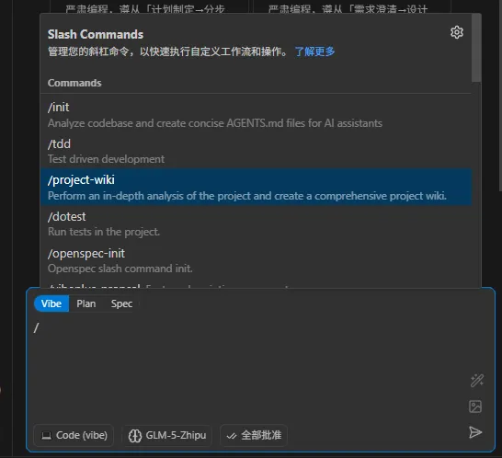Click the brain icon beside GLM-5-Zhipu
Viewport: 502px width, 458px height.
[135, 436]
